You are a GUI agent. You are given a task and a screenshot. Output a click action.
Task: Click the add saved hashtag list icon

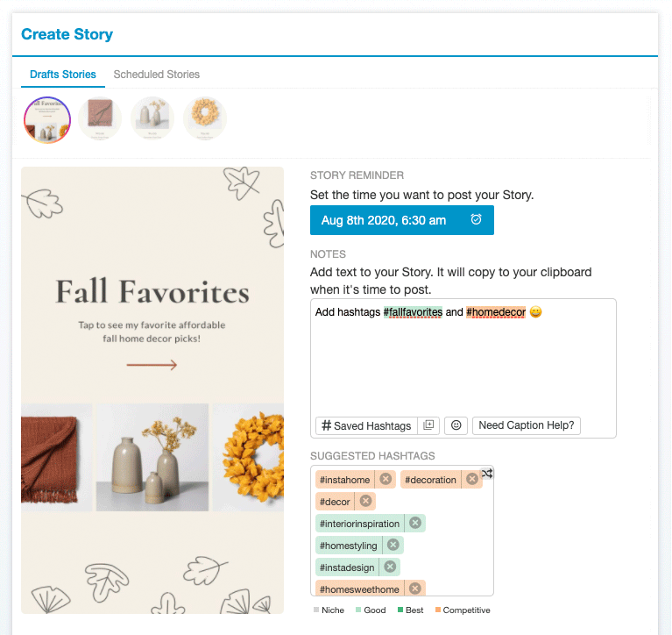click(428, 425)
